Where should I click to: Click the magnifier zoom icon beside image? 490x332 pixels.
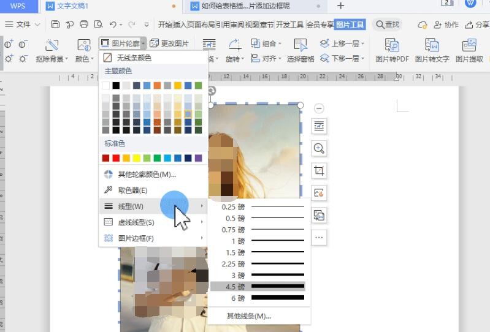(x=319, y=148)
